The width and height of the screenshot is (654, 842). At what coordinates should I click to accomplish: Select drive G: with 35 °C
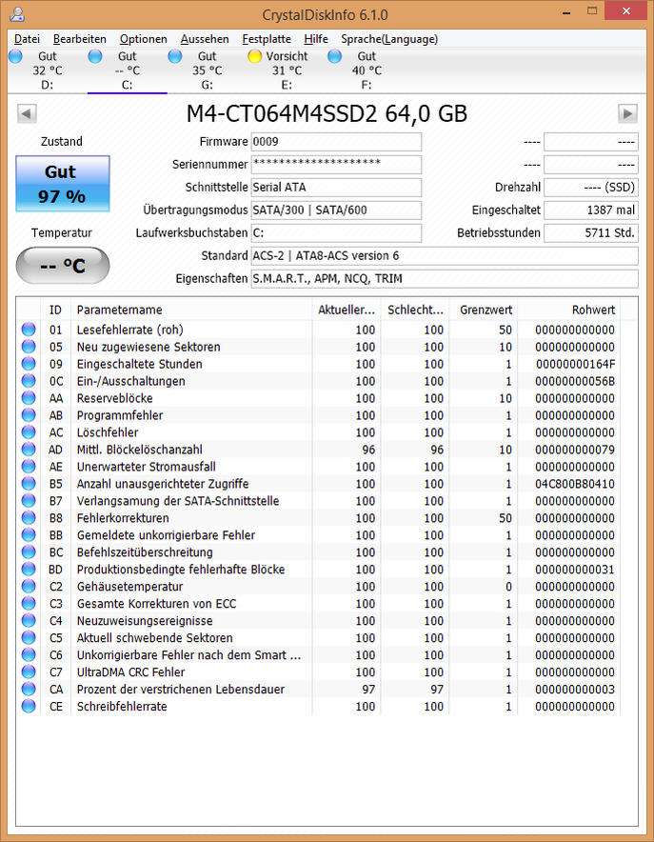click(208, 70)
